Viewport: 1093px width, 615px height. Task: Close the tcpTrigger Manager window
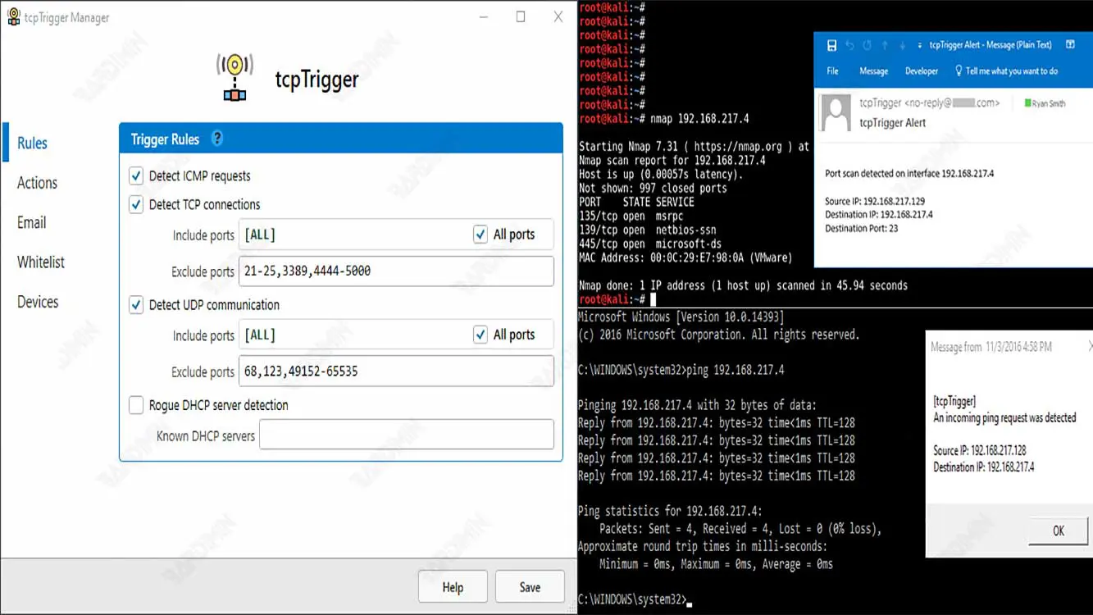[x=558, y=16]
